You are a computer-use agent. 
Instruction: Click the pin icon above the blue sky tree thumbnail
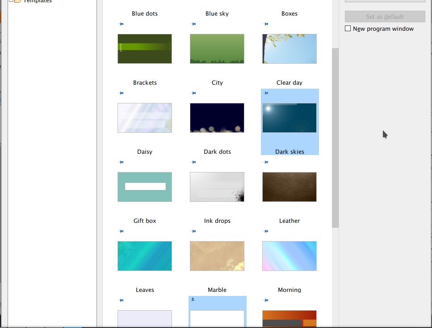point(266,24)
